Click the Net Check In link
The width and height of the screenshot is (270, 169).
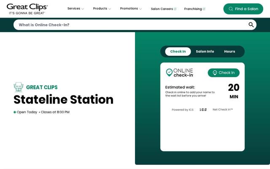(223, 109)
